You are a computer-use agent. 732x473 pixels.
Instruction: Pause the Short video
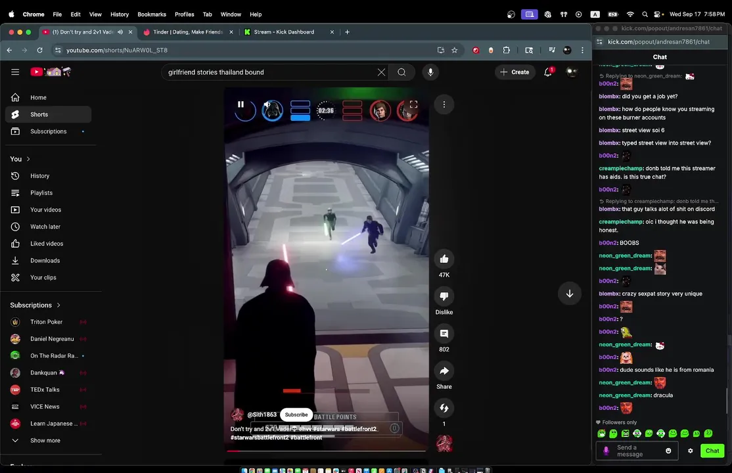[x=240, y=104]
